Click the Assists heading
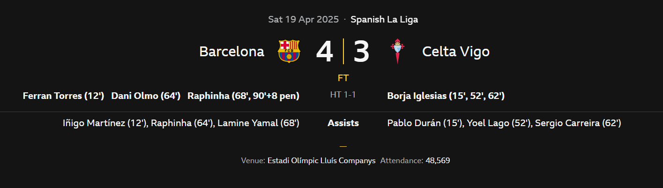Screen dimensions: 663x188 (343, 123)
